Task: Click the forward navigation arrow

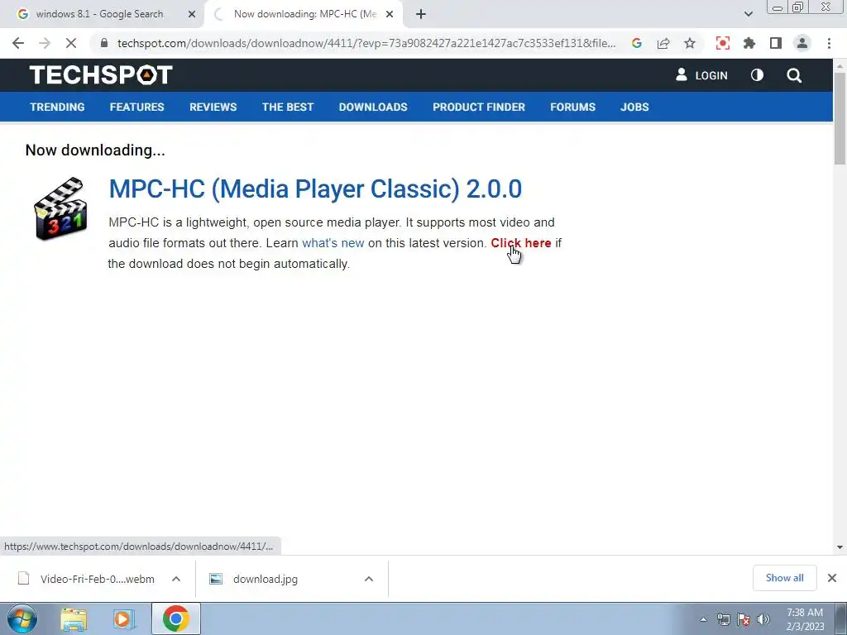Action: tap(45, 43)
